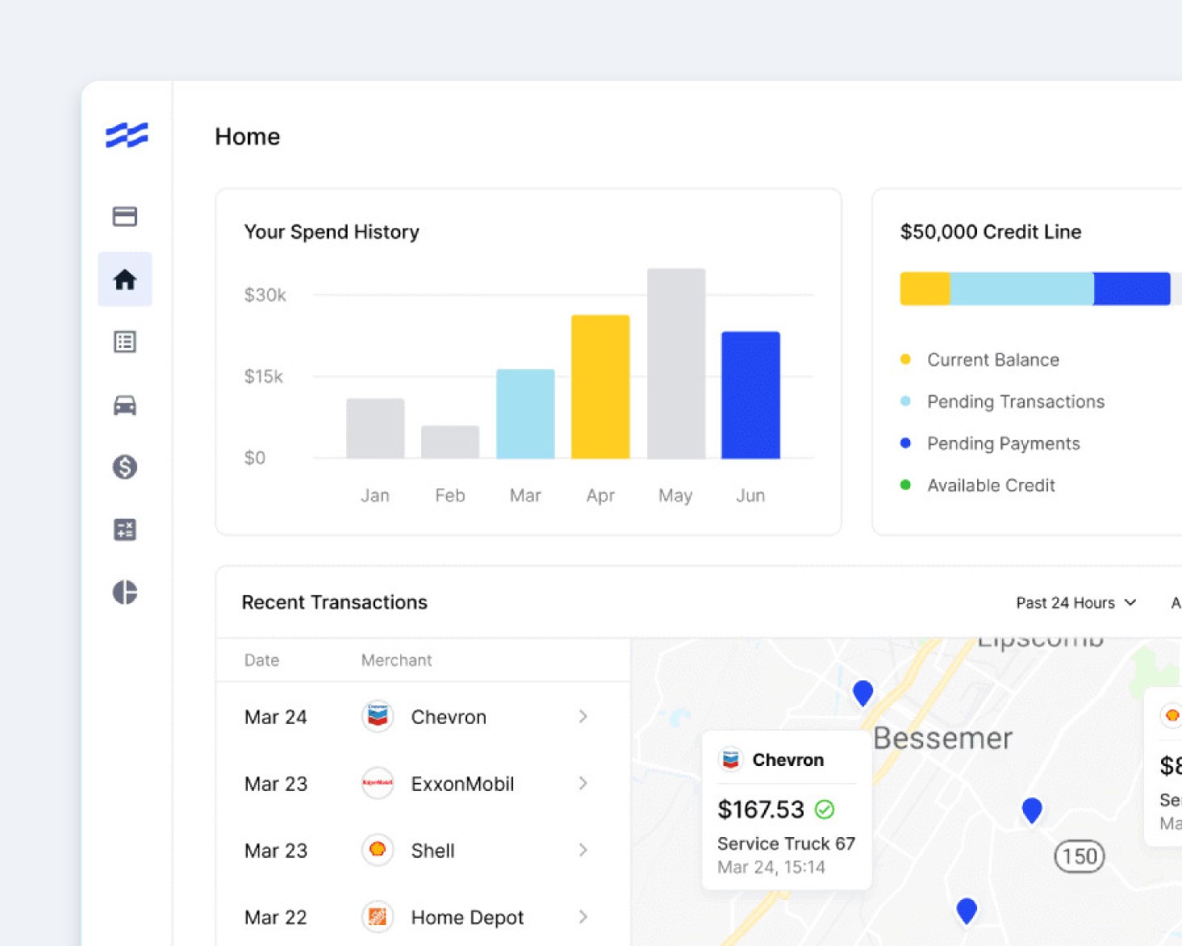Click the map pin above Bessemer
1182x946 pixels.
[x=862, y=692]
